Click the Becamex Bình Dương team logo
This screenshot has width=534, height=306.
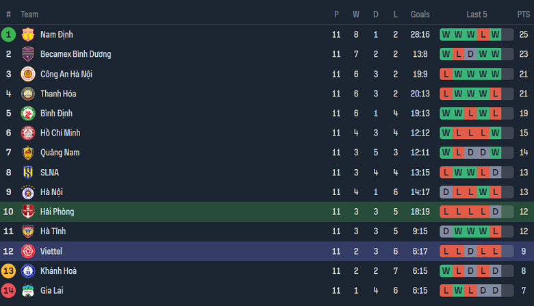point(28,54)
